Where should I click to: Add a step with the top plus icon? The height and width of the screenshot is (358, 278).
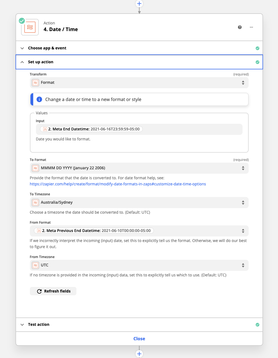click(x=139, y=4)
